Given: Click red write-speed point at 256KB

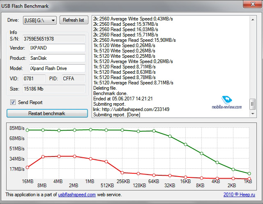Looking at the screenshot, I should click(122, 173).
